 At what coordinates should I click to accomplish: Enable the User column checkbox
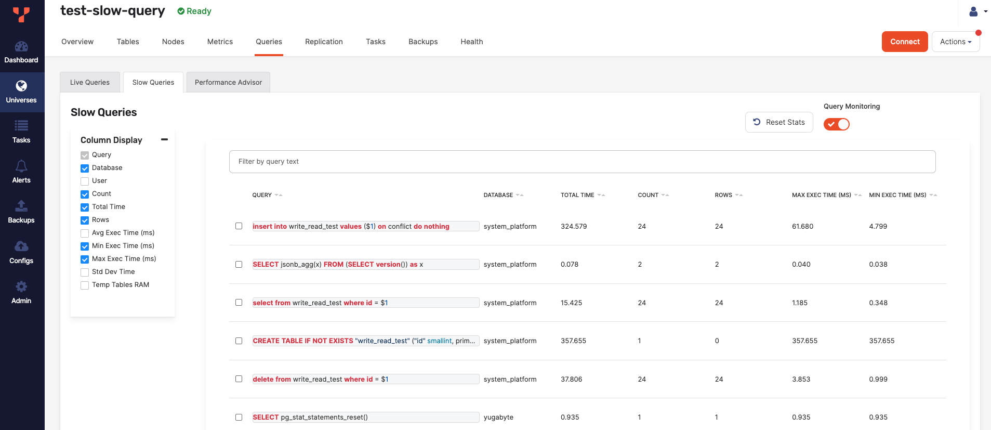85,181
